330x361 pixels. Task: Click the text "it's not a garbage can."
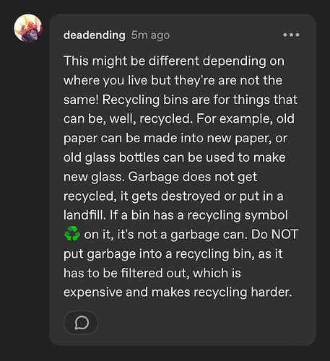point(183,235)
